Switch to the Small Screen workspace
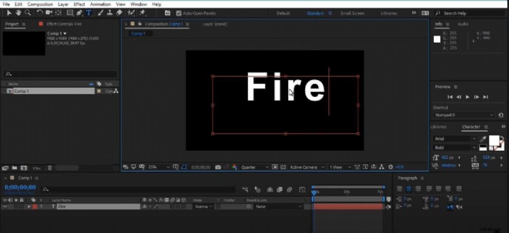This screenshot has height=233, width=509. (352, 13)
